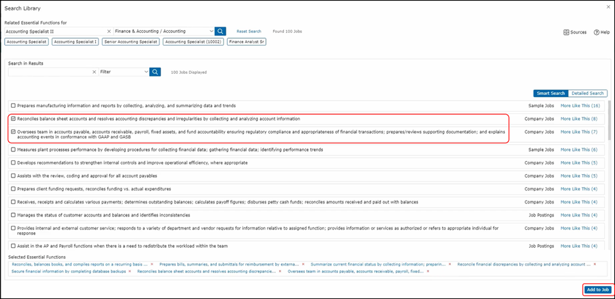Clear the Search in Results field
Viewport: 615px width, 299px height.
tap(94, 72)
